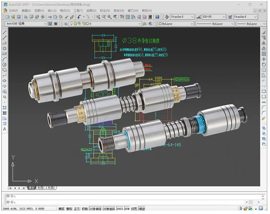Image resolution: width=270 pixels, height=214 pixels.
Task: Open the ByLayer color control swatch
Action: tap(176, 24)
